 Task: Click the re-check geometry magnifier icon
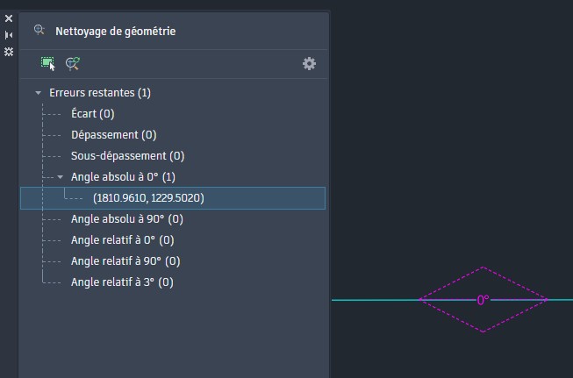point(73,63)
